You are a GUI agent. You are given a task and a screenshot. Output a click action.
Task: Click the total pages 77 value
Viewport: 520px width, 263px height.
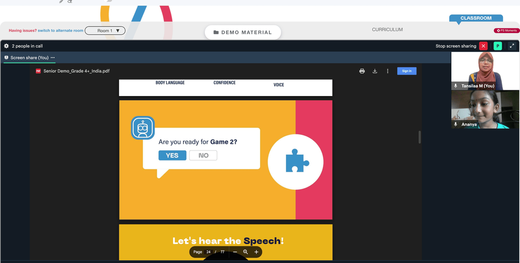(222, 252)
